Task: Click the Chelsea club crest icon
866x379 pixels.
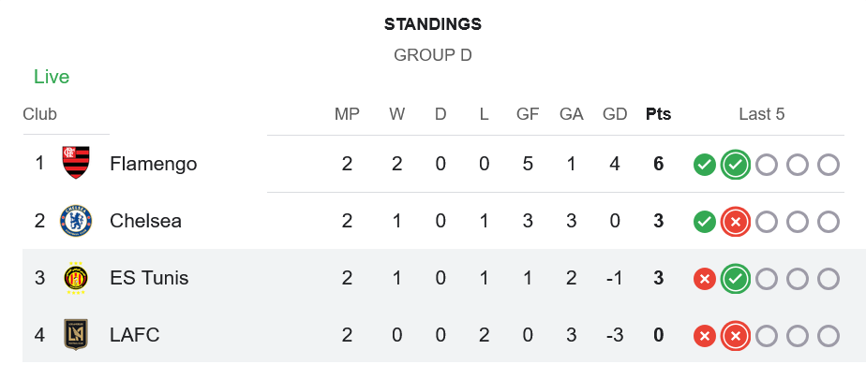Action: pyautogui.click(x=76, y=221)
